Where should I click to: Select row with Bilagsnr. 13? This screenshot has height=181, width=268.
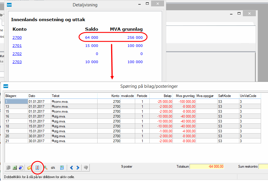[16, 106]
